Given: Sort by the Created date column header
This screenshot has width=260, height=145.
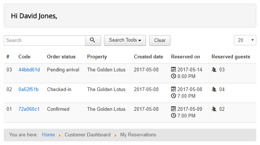Looking at the screenshot, I should [149, 57].
